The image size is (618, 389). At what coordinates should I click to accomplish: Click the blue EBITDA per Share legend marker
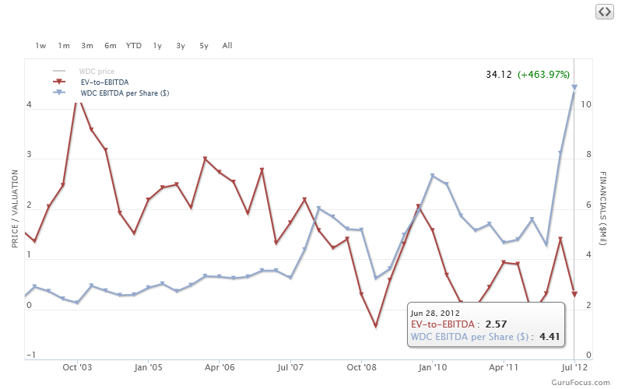(x=59, y=93)
